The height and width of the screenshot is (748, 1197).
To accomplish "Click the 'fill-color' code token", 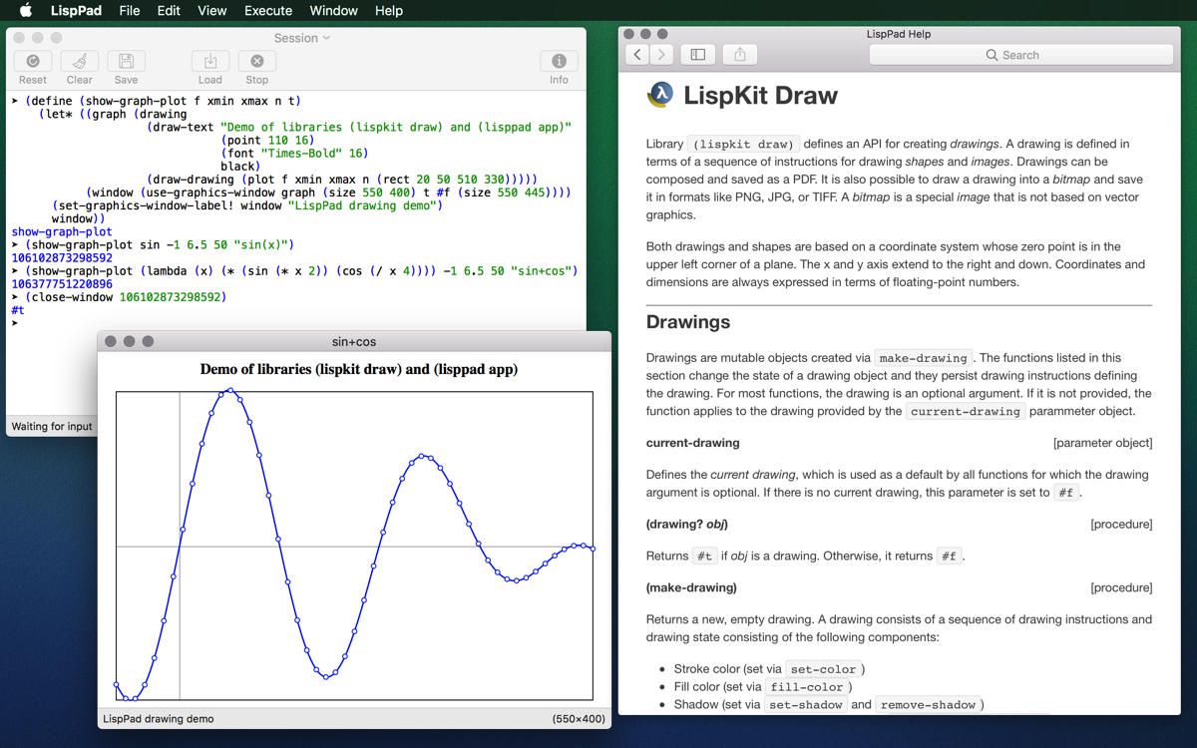I will 807,687.
